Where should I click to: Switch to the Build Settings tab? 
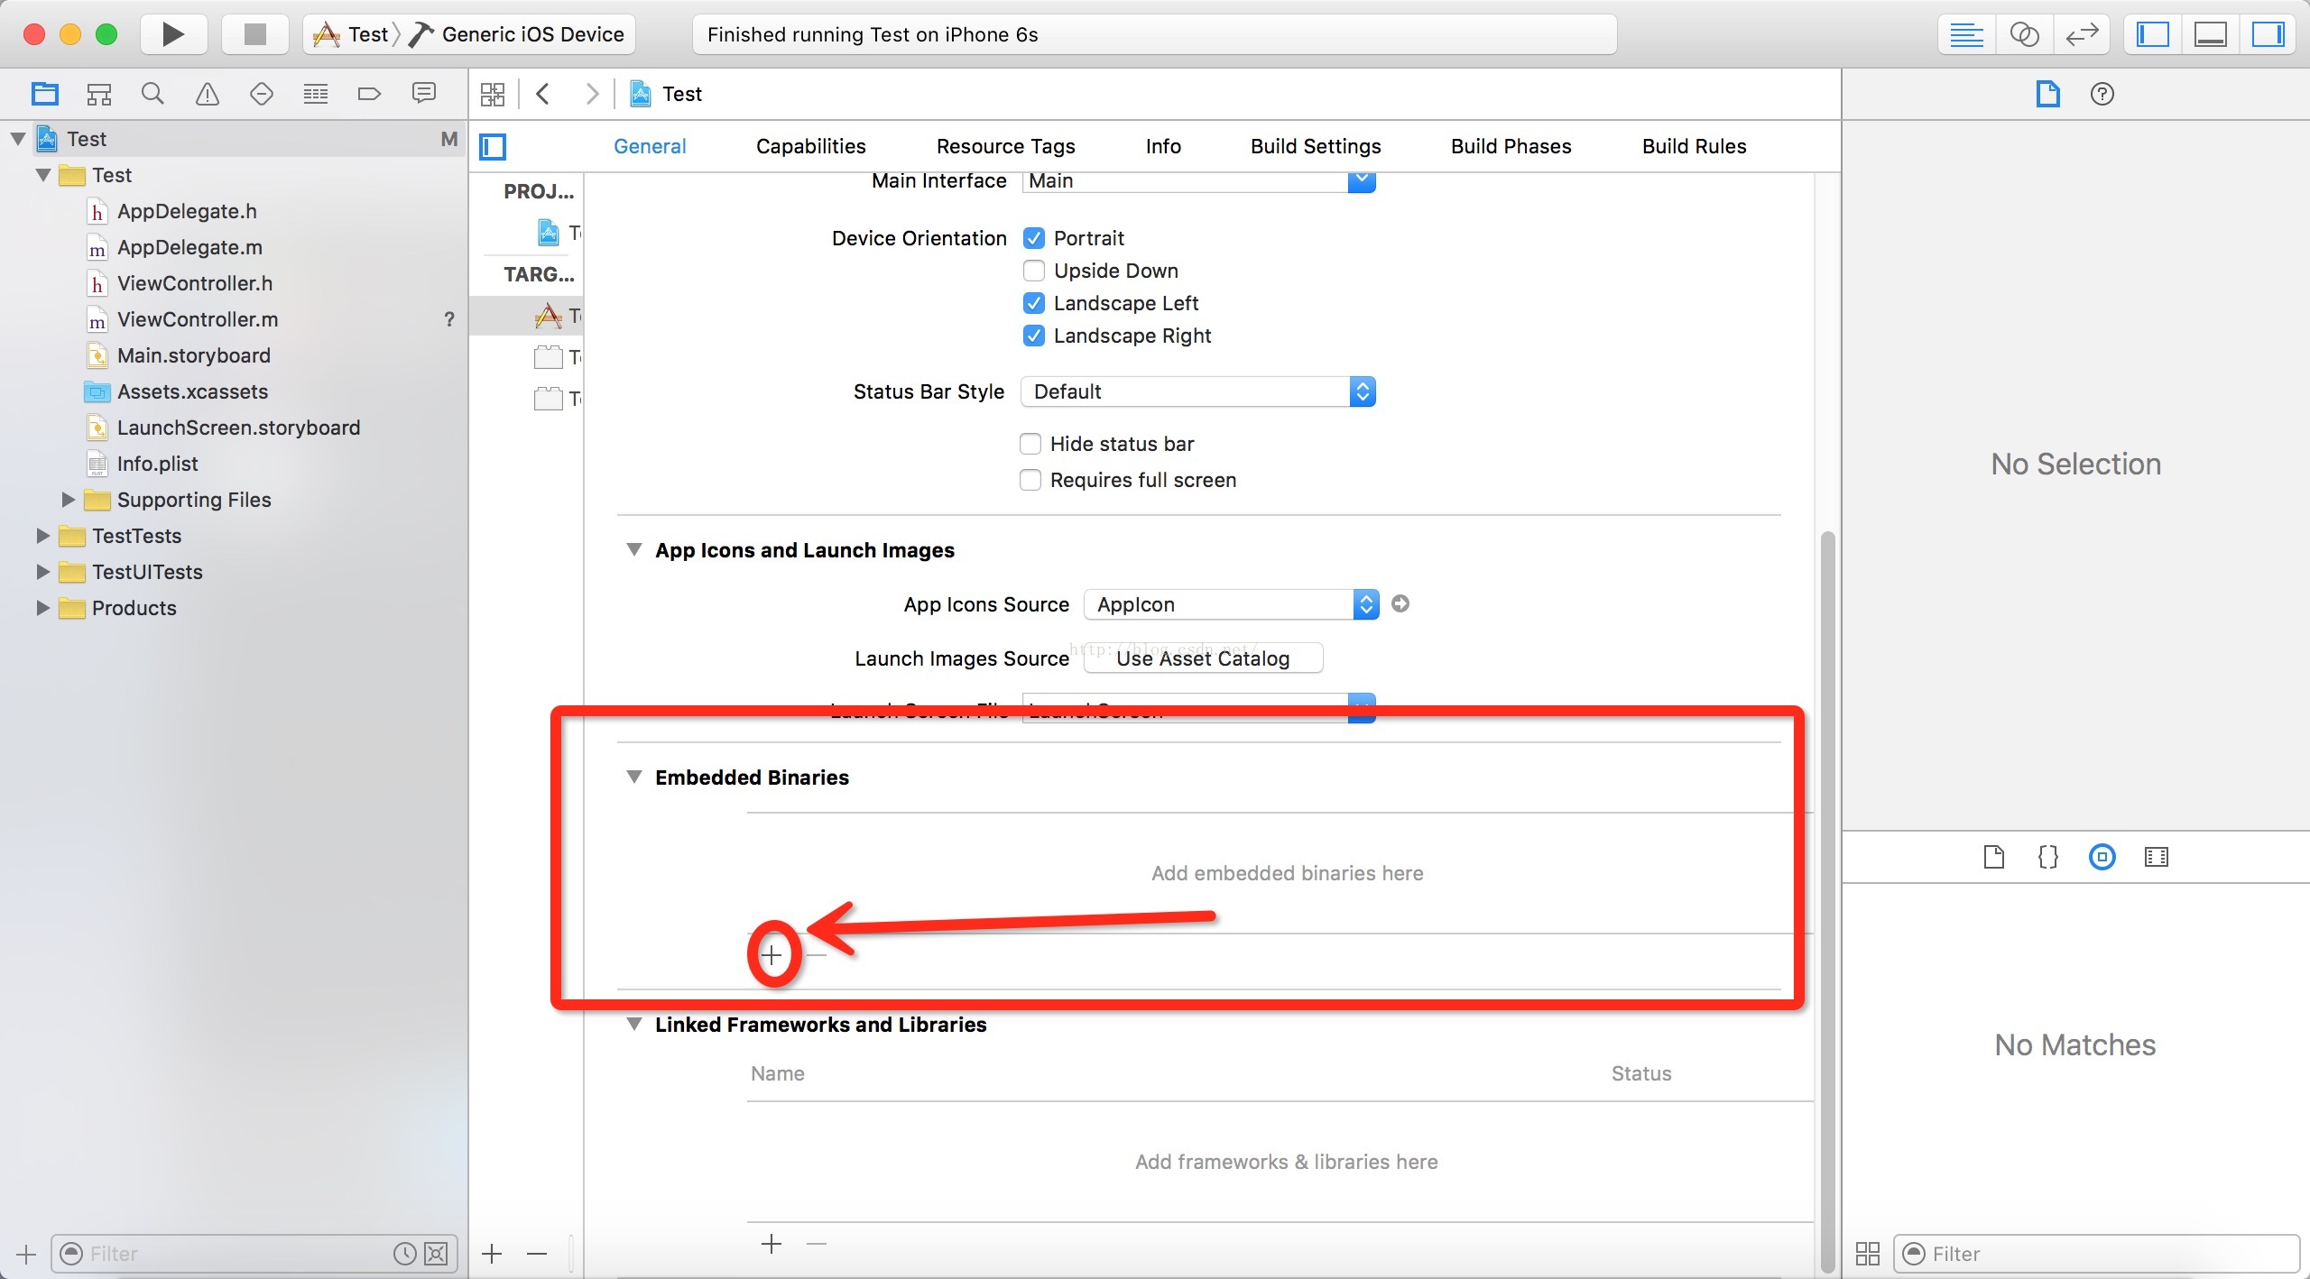pyautogui.click(x=1316, y=146)
